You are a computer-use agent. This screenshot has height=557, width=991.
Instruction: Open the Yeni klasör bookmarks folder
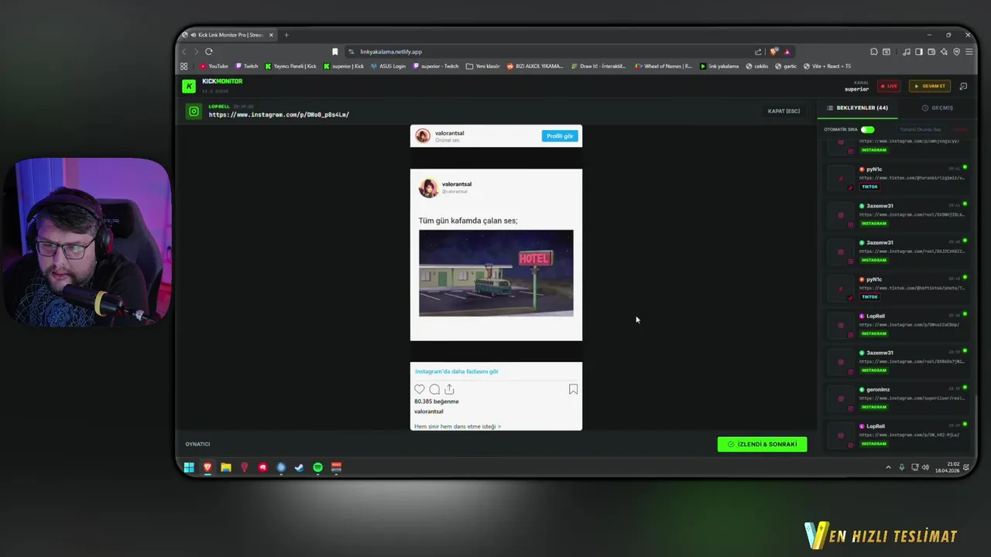click(483, 66)
